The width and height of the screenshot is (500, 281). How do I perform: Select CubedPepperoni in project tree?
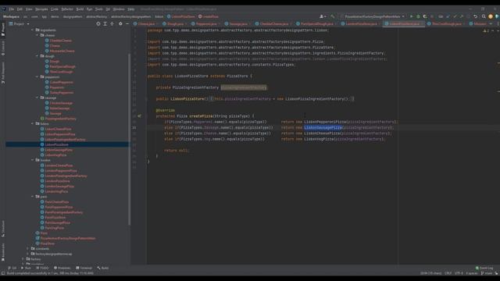[61, 82]
